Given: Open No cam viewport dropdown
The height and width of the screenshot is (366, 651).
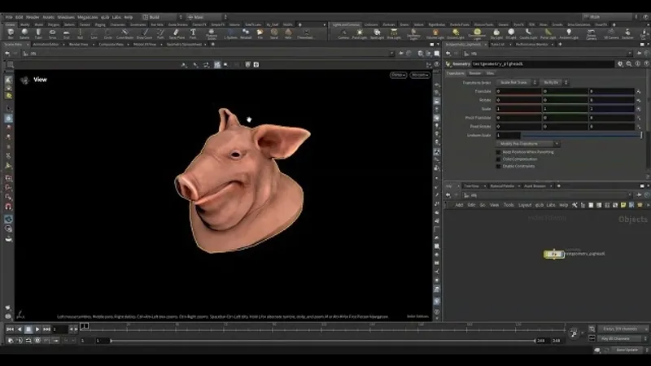Looking at the screenshot, I should [420, 75].
